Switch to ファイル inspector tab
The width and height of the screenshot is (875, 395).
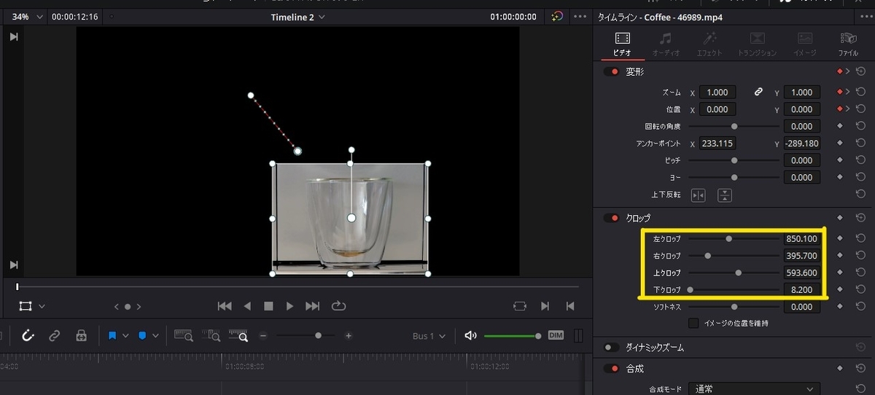click(848, 44)
